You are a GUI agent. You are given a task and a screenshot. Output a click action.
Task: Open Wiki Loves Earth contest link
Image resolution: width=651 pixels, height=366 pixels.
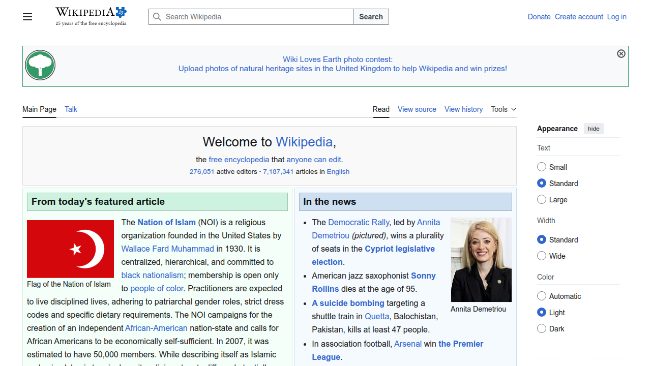343,64
